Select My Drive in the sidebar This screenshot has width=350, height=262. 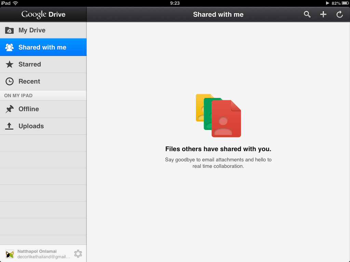(x=43, y=30)
